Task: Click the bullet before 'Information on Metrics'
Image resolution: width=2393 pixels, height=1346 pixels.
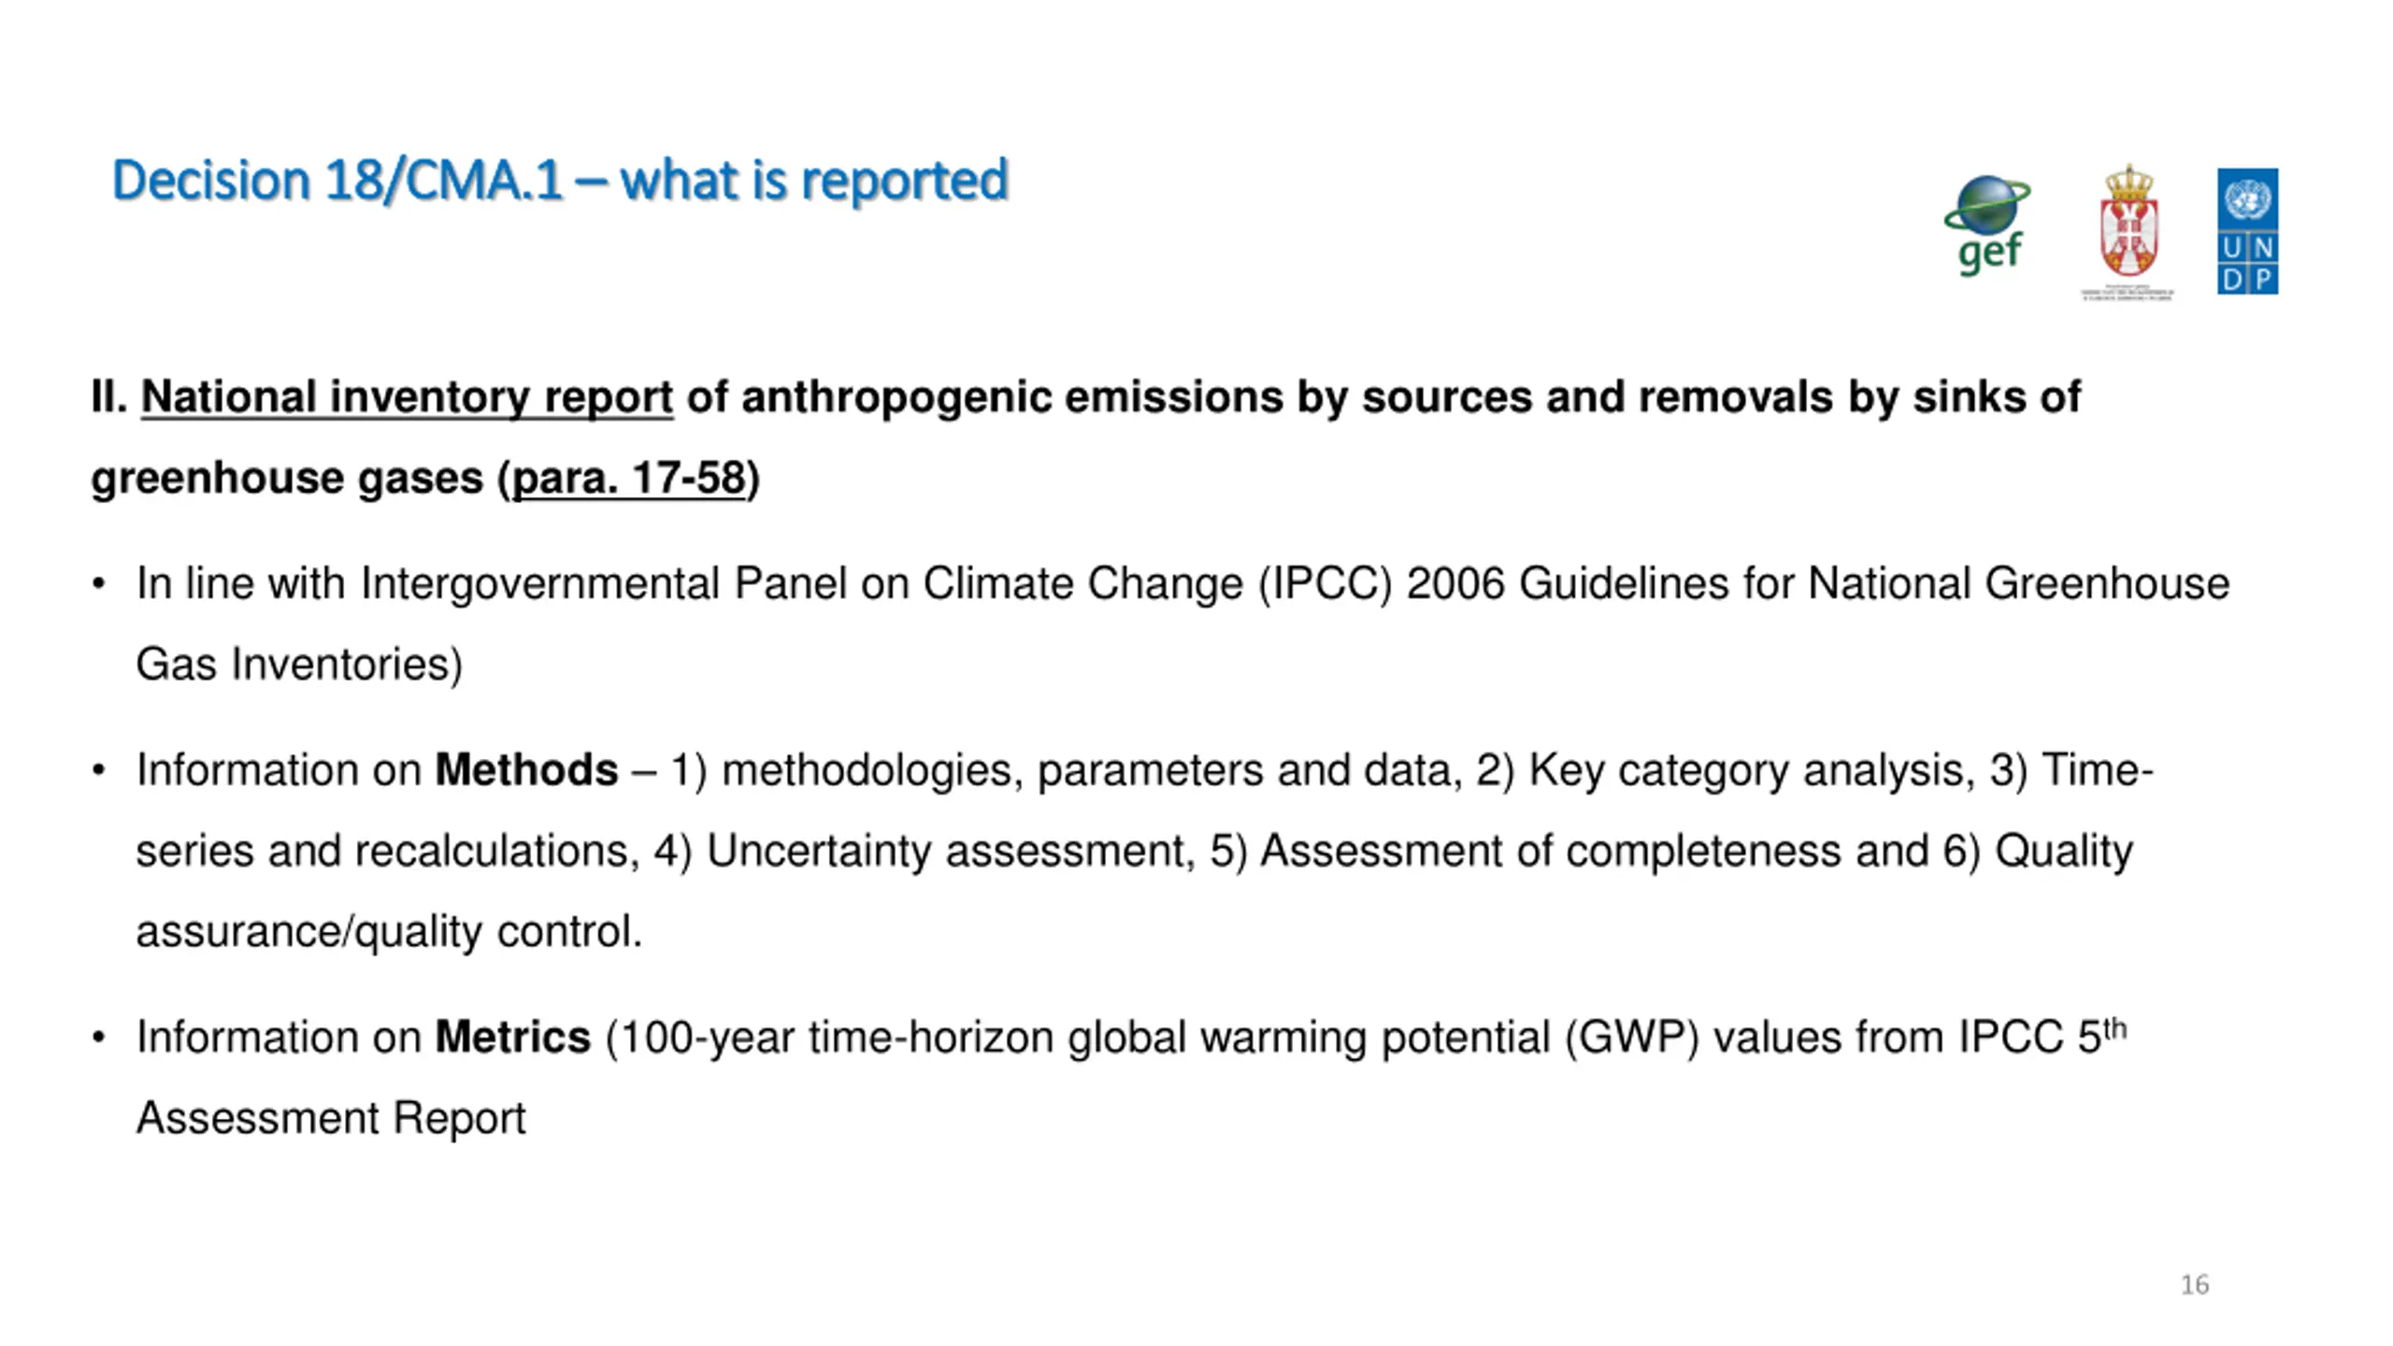Action: click(99, 1038)
